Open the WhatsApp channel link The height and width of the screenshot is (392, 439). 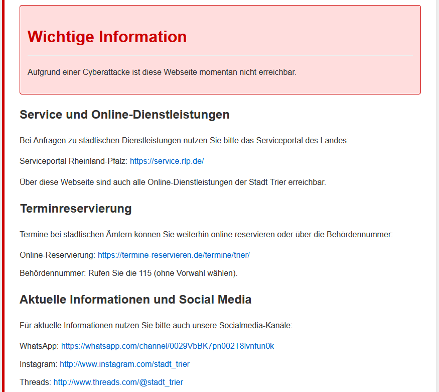point(168,346)
